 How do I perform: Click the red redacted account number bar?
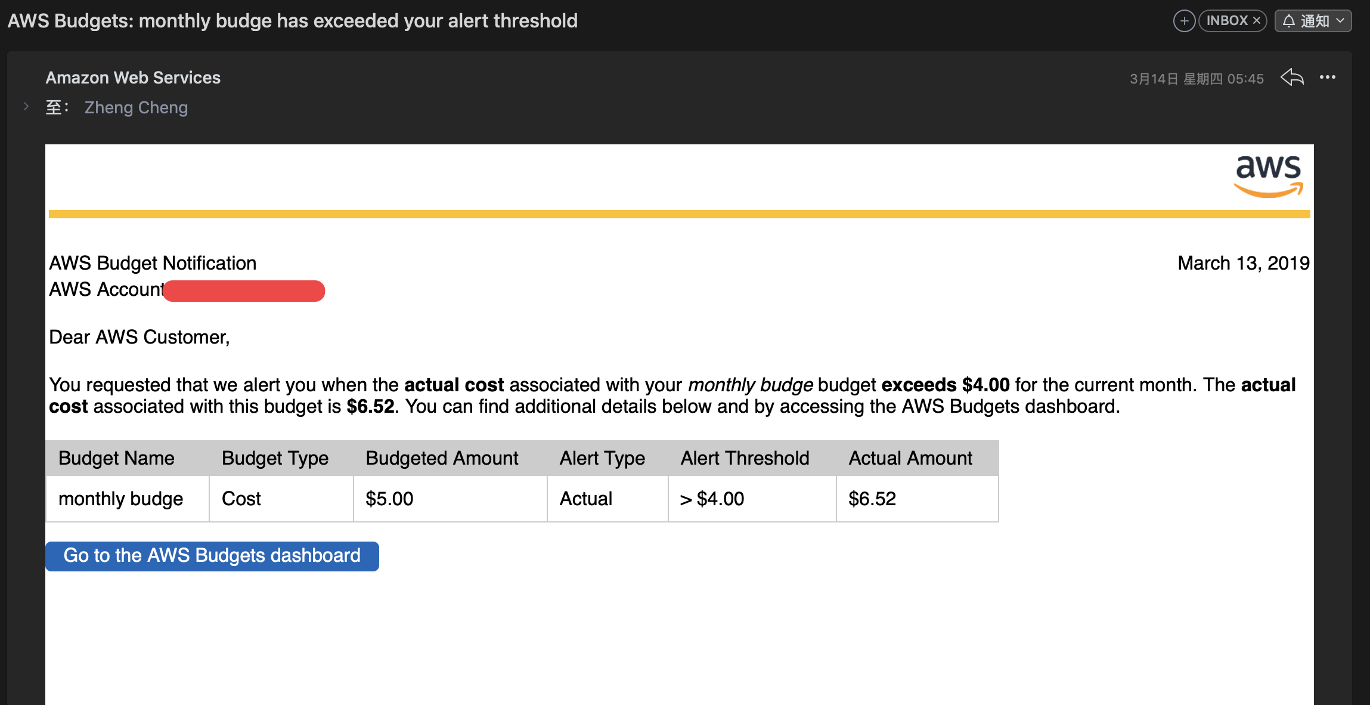click(244, 291)
